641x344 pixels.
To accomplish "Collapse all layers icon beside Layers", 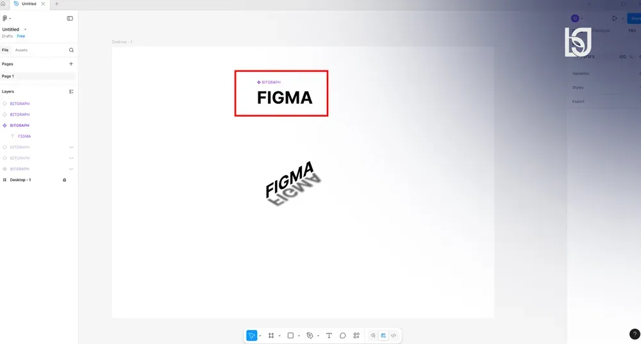I will point(71,92).
